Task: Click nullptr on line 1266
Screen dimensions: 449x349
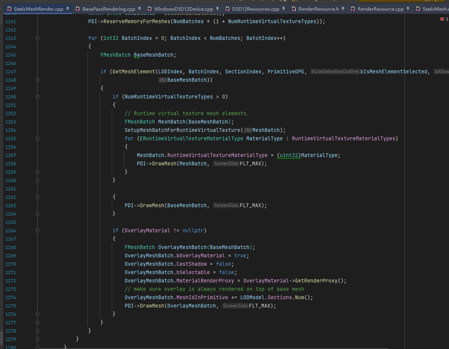Action: pos(193,230)
